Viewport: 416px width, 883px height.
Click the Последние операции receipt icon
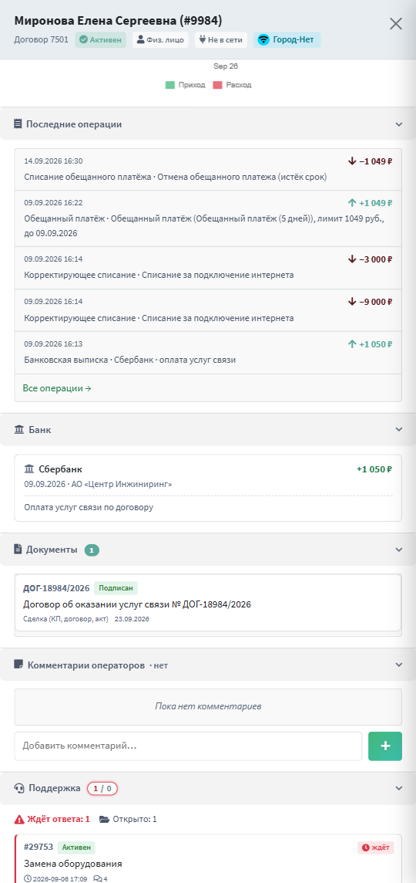click(x=18, y=124)
